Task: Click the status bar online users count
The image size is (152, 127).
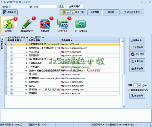Action: point(12,125)
